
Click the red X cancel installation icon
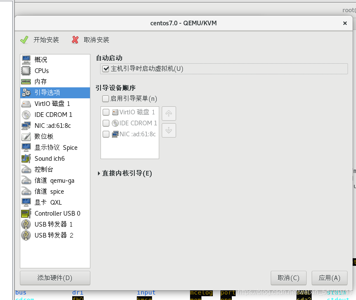pos(75,40)
